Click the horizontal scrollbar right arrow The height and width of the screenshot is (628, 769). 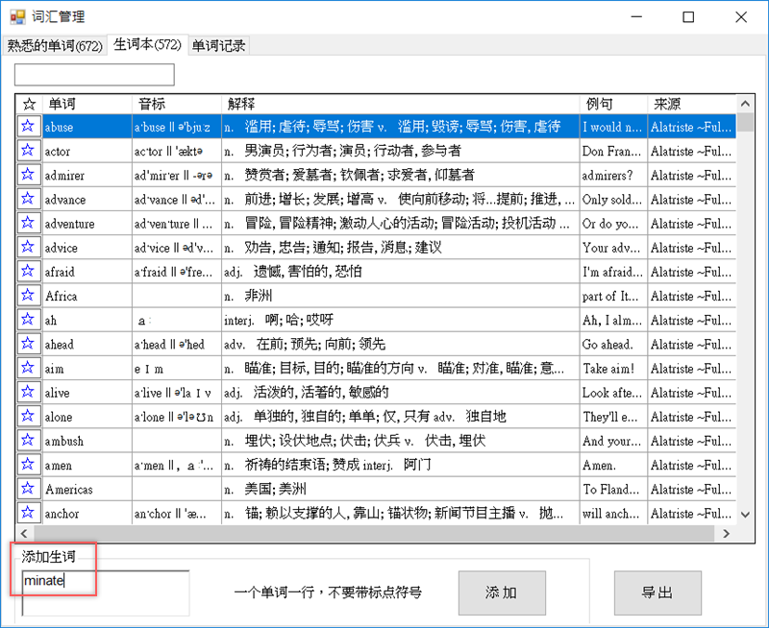pos(728,534)
